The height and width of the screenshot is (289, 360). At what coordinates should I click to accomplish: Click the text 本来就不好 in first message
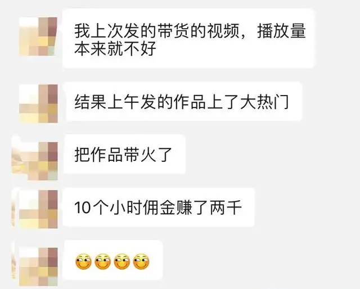pos(115,48)
